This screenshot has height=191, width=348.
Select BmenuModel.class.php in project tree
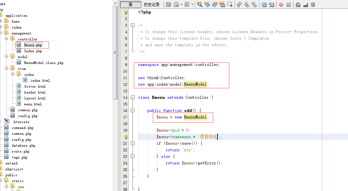44,63
